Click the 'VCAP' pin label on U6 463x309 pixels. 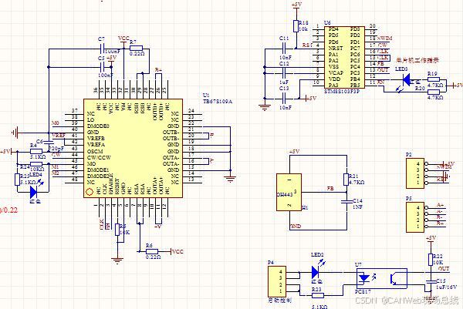(336, 73)
